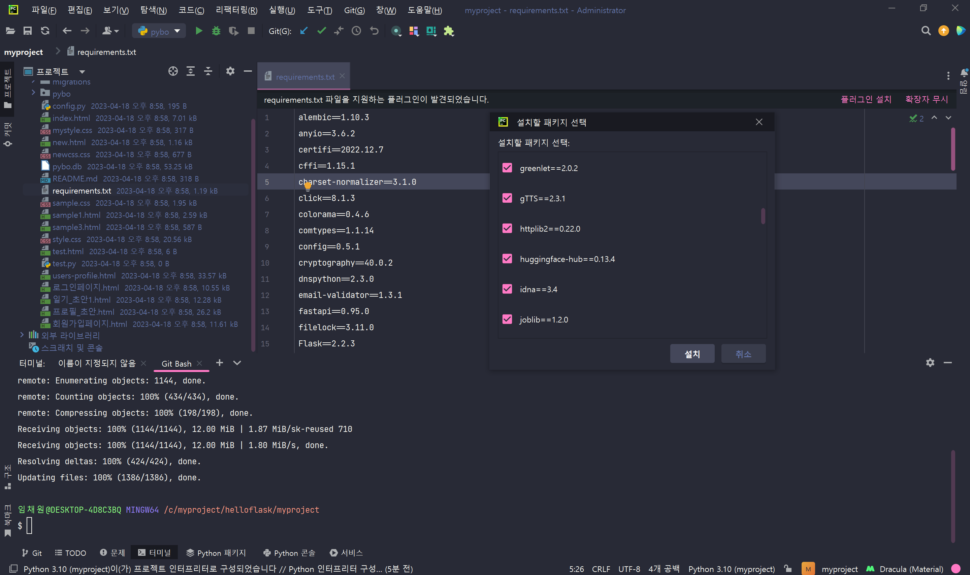The width and height of the screenshot is (970, 575).
Task: Click the Debug bug icon
Action: [x=216, y=31]
